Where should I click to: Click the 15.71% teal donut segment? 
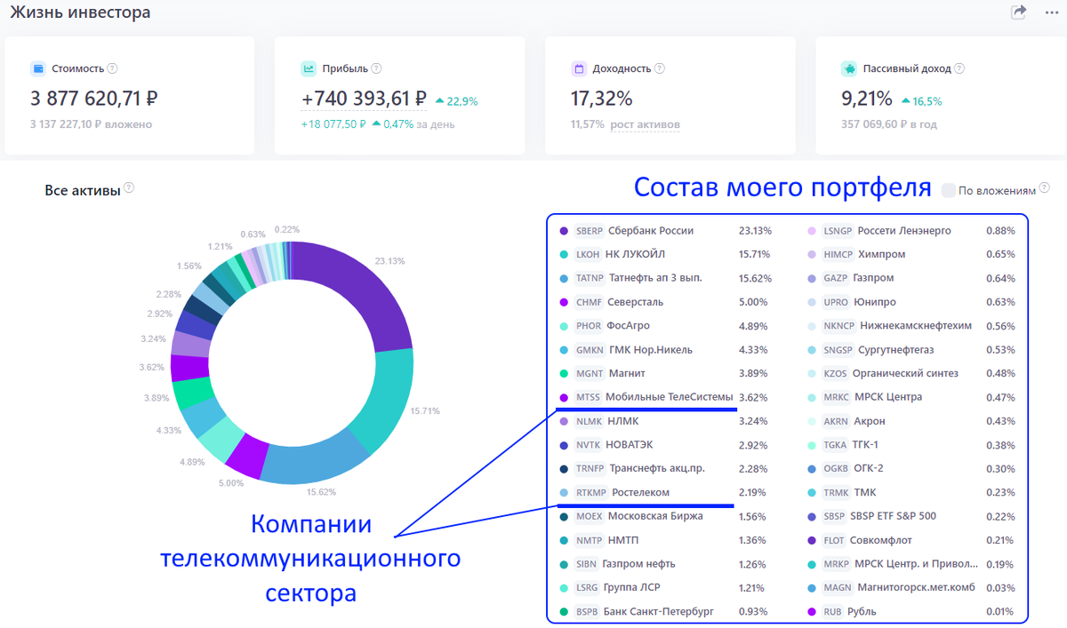pos(385,400)
